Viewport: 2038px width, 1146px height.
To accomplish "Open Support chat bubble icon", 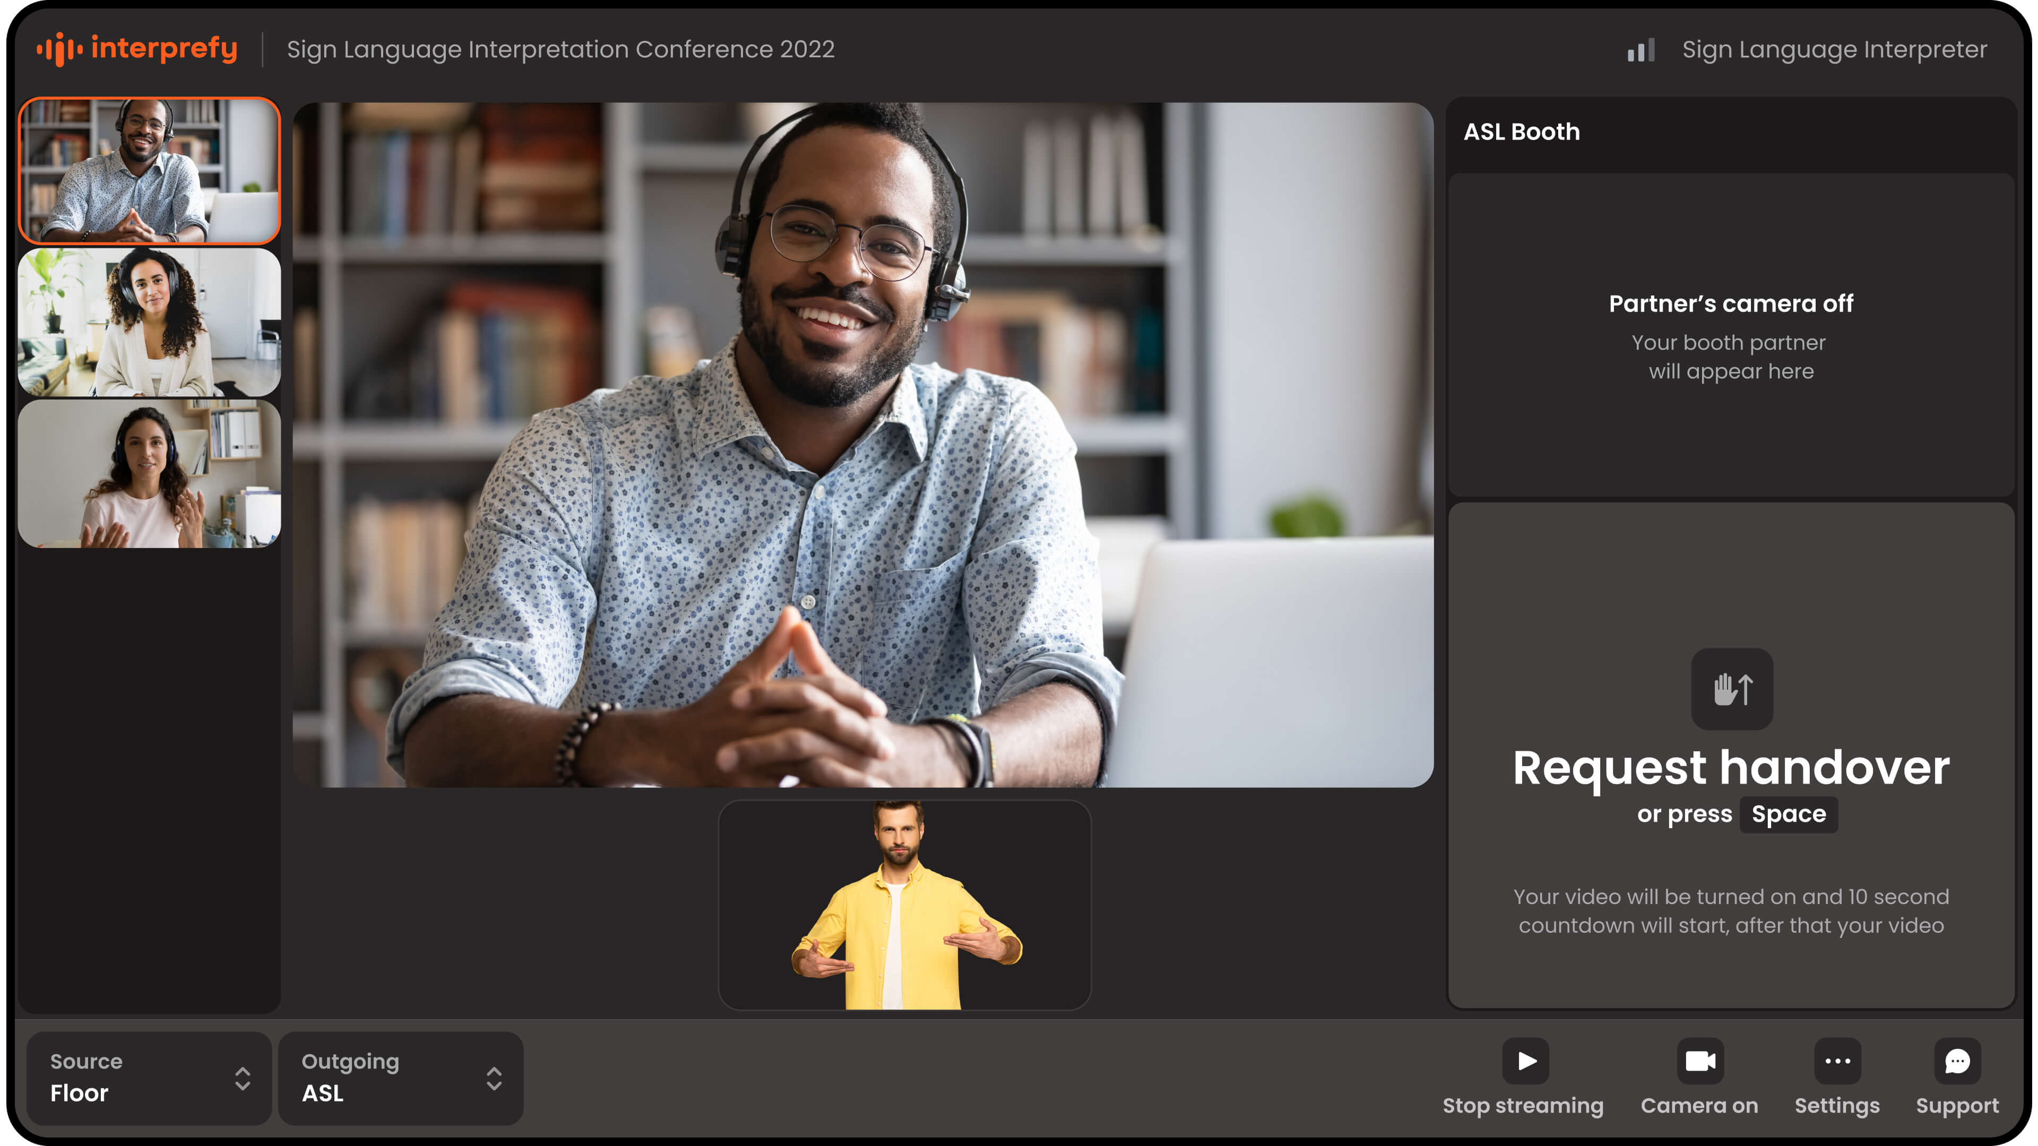I will [x=1957, y=1061].
